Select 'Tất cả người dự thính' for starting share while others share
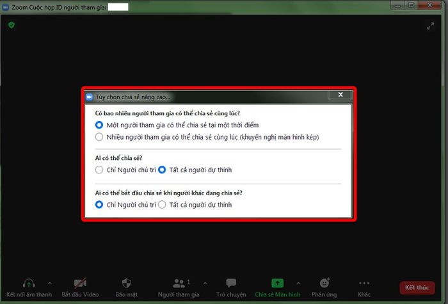The width and height of the screenshot is (448, 304). [162, 205]
